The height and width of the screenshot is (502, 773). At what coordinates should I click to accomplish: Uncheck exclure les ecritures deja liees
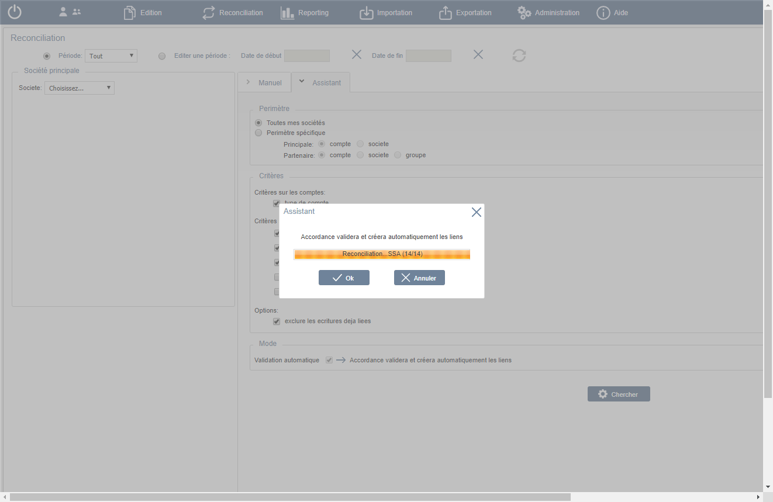[277, 321]
